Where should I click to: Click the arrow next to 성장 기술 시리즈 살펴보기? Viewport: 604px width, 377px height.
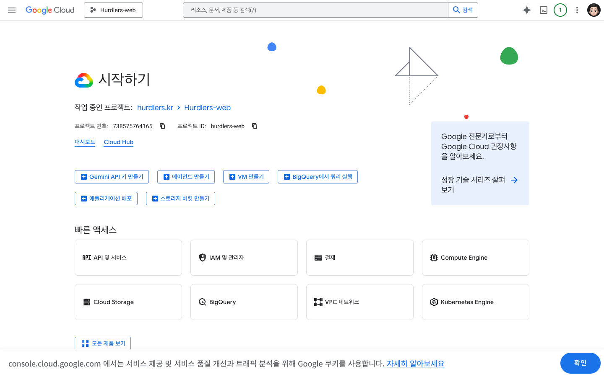(x=514, y=180)
